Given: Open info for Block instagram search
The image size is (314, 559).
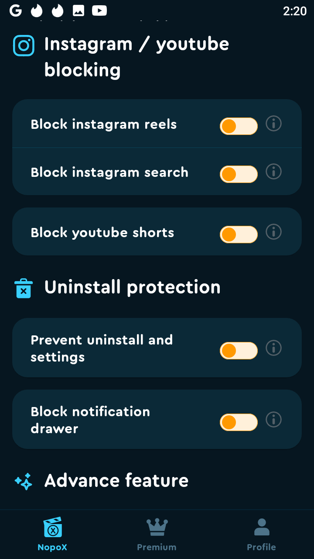Looking at the screenshot, I should coord(273,172).
